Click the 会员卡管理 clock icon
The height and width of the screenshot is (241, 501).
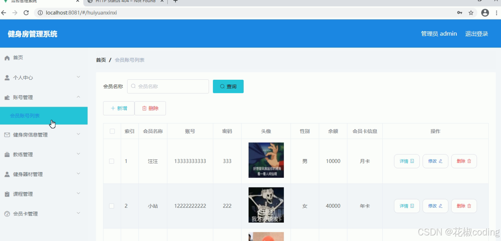[7, 214]
